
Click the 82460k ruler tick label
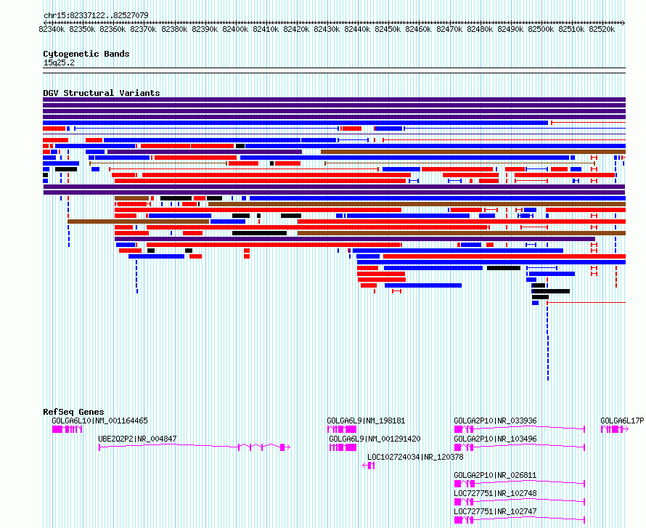click(418, 29)
